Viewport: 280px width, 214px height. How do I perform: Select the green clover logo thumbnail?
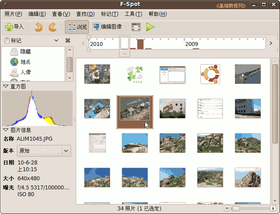point(135,74)
